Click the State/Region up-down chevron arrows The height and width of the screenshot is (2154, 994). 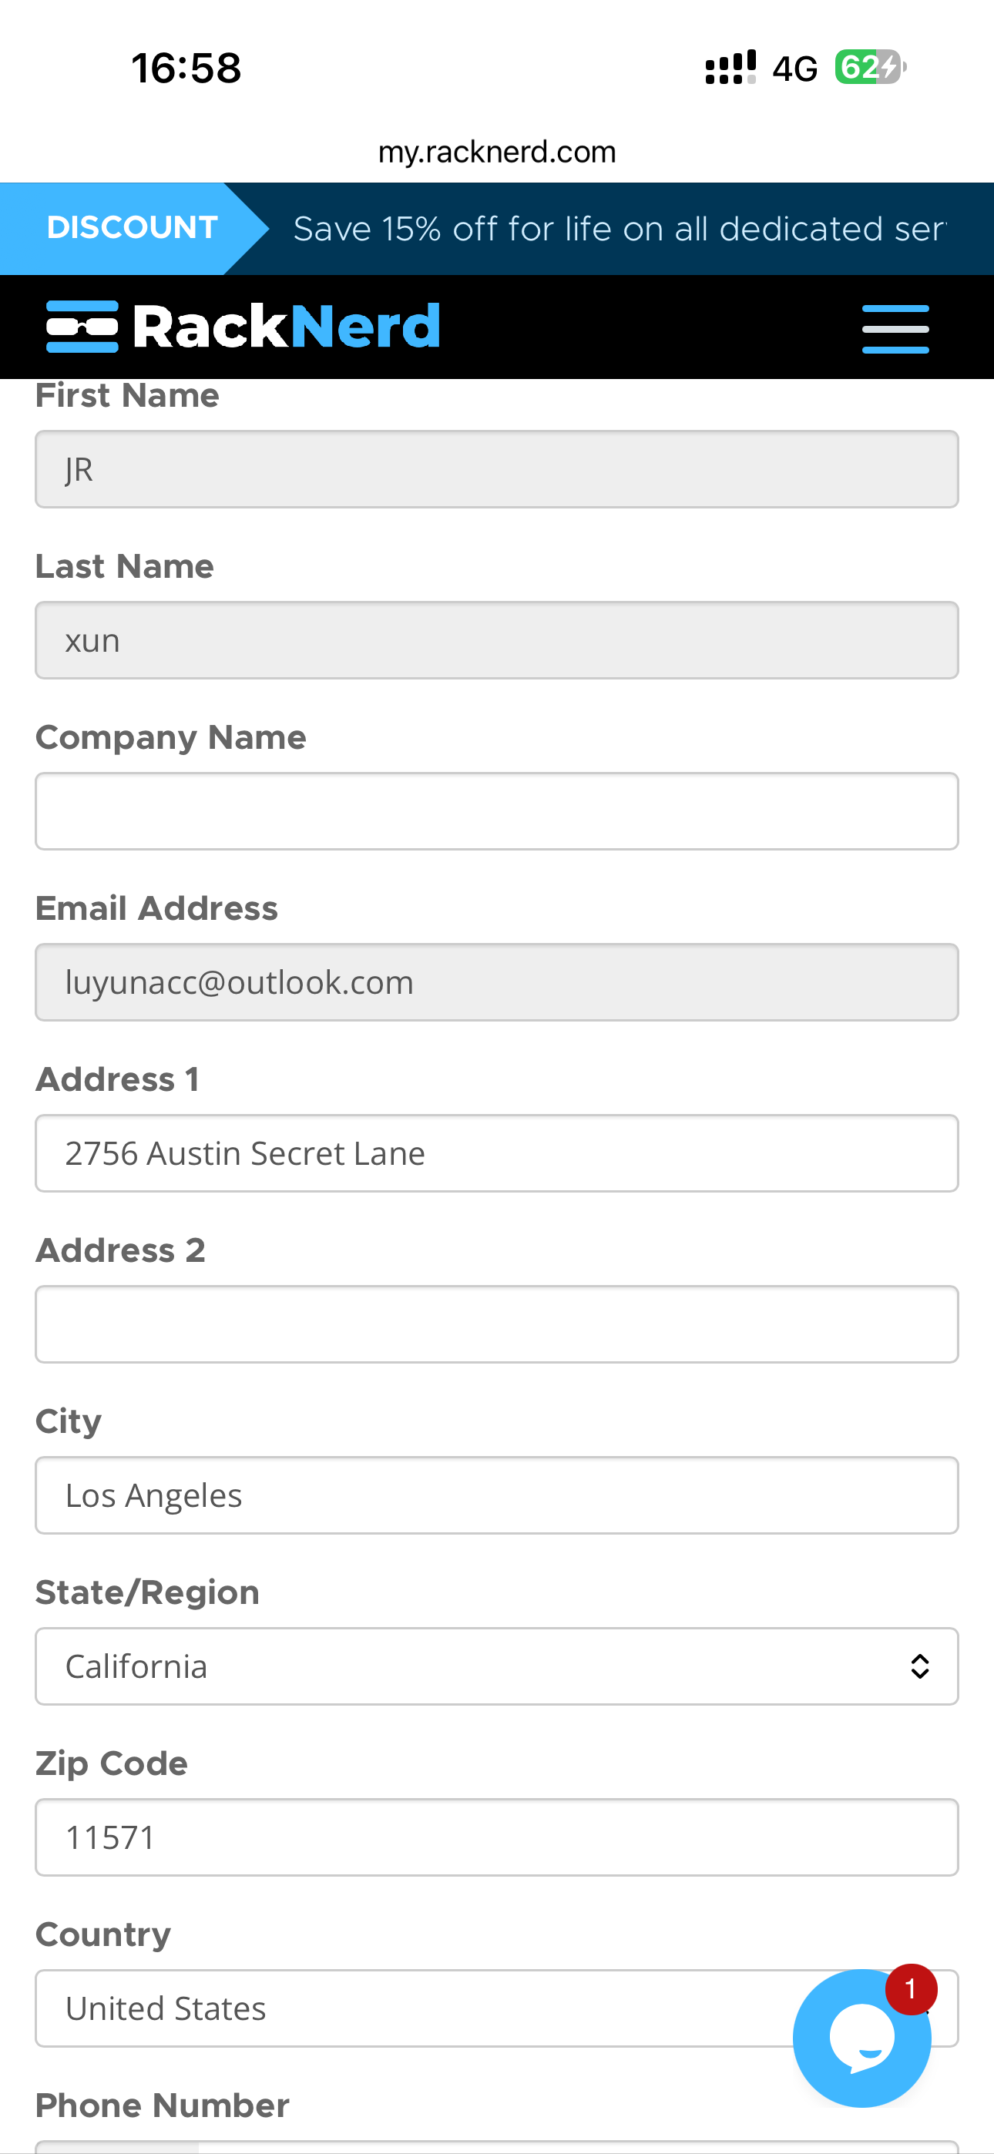click(x=919, y=1666)
